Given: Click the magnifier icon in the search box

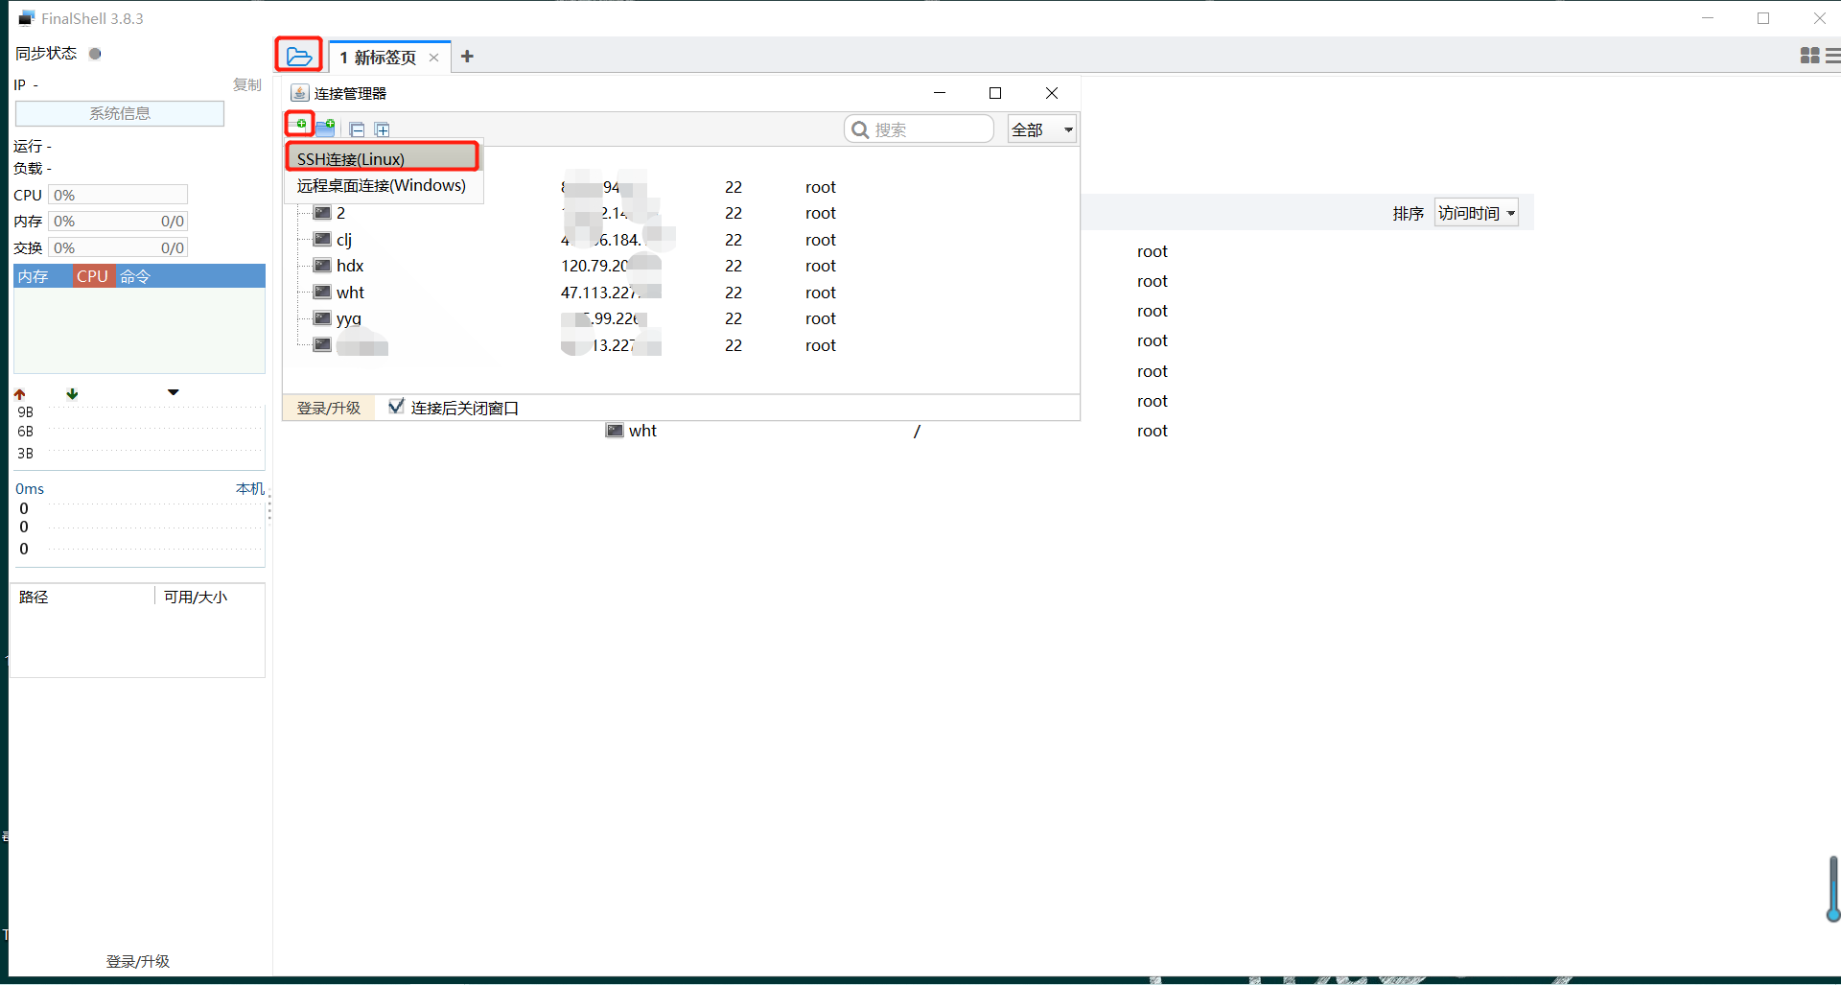Looking at the screenshot, I should 860,129.
